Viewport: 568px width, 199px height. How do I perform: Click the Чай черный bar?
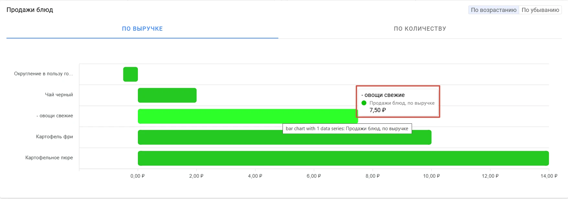pyautogui.click(x=167, y=95)
